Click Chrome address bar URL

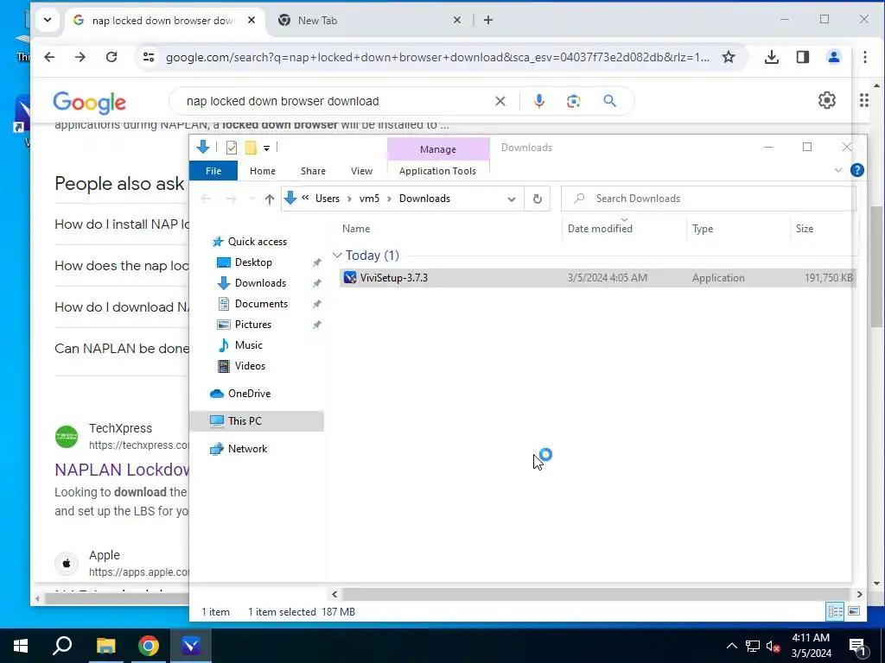437,58
